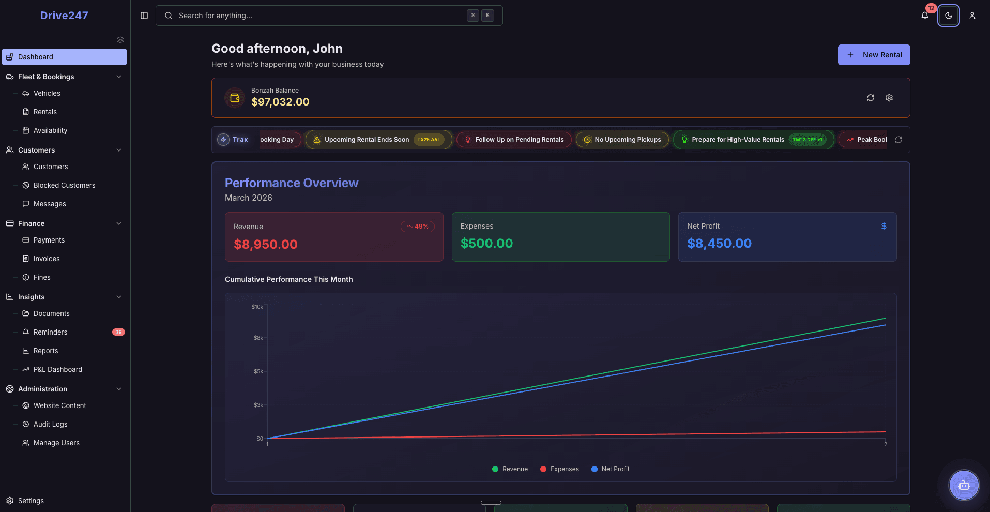
Task: Open notifications via the bell icon
Action: (x=925, y=16)
